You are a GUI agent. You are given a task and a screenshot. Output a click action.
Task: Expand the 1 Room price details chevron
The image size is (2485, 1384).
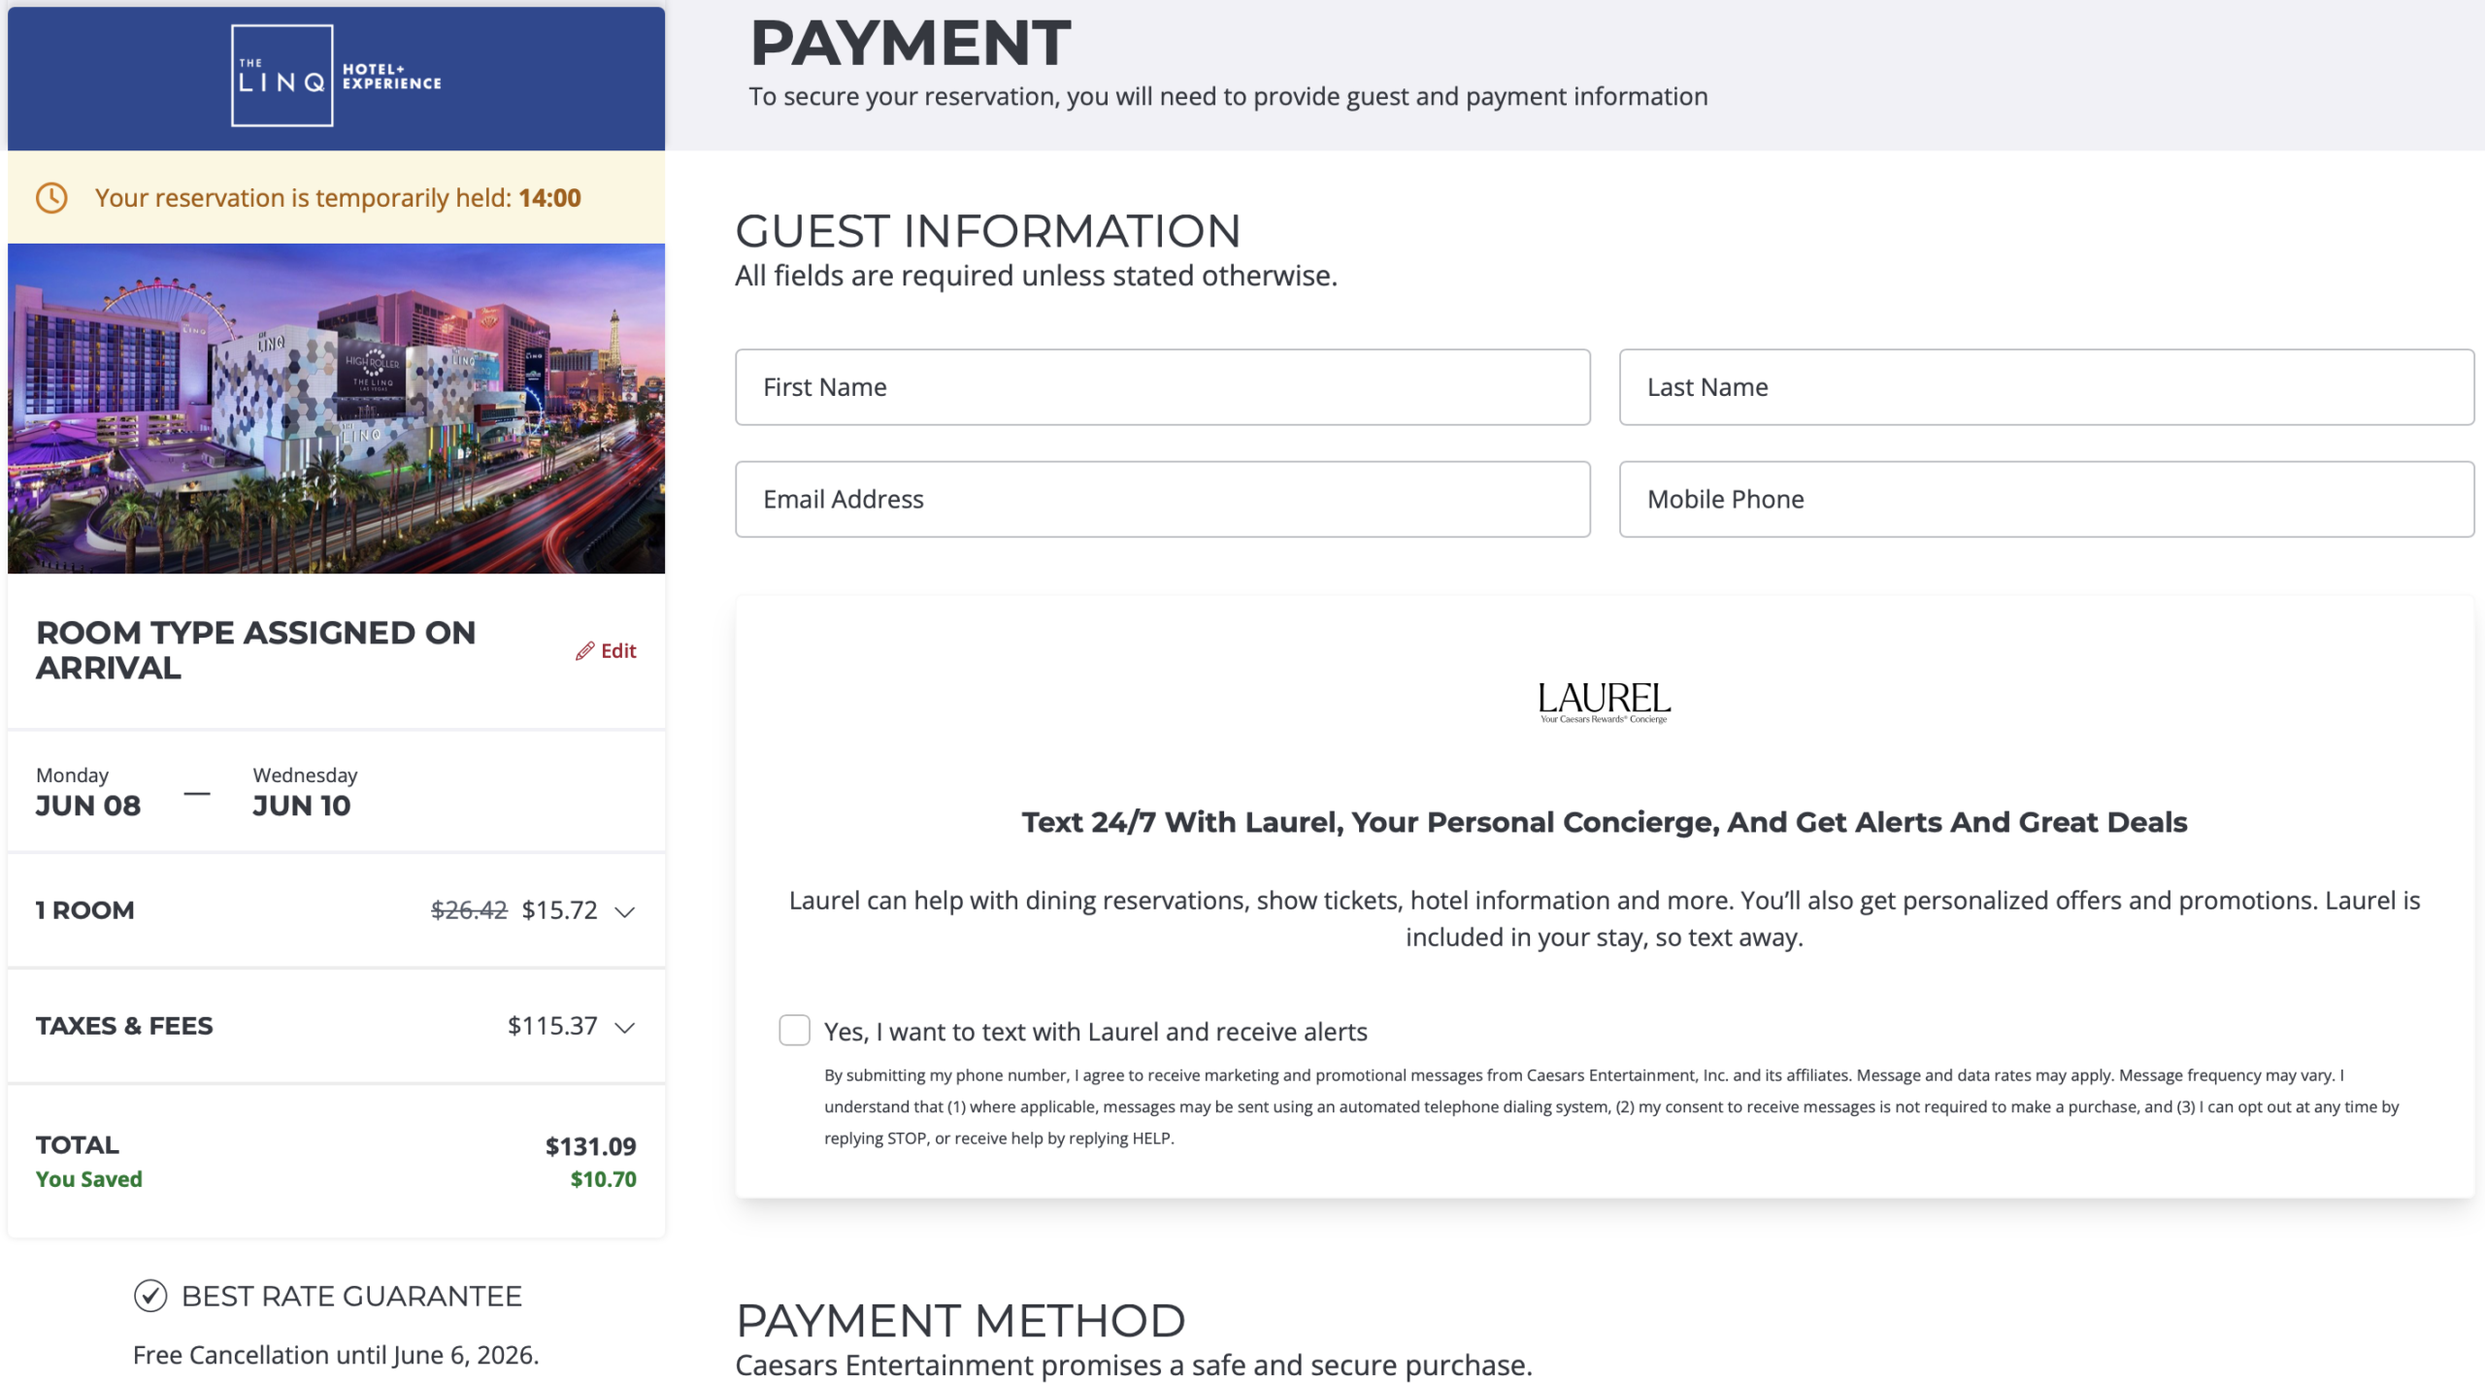pyautogui.click(x=626, y=911)
